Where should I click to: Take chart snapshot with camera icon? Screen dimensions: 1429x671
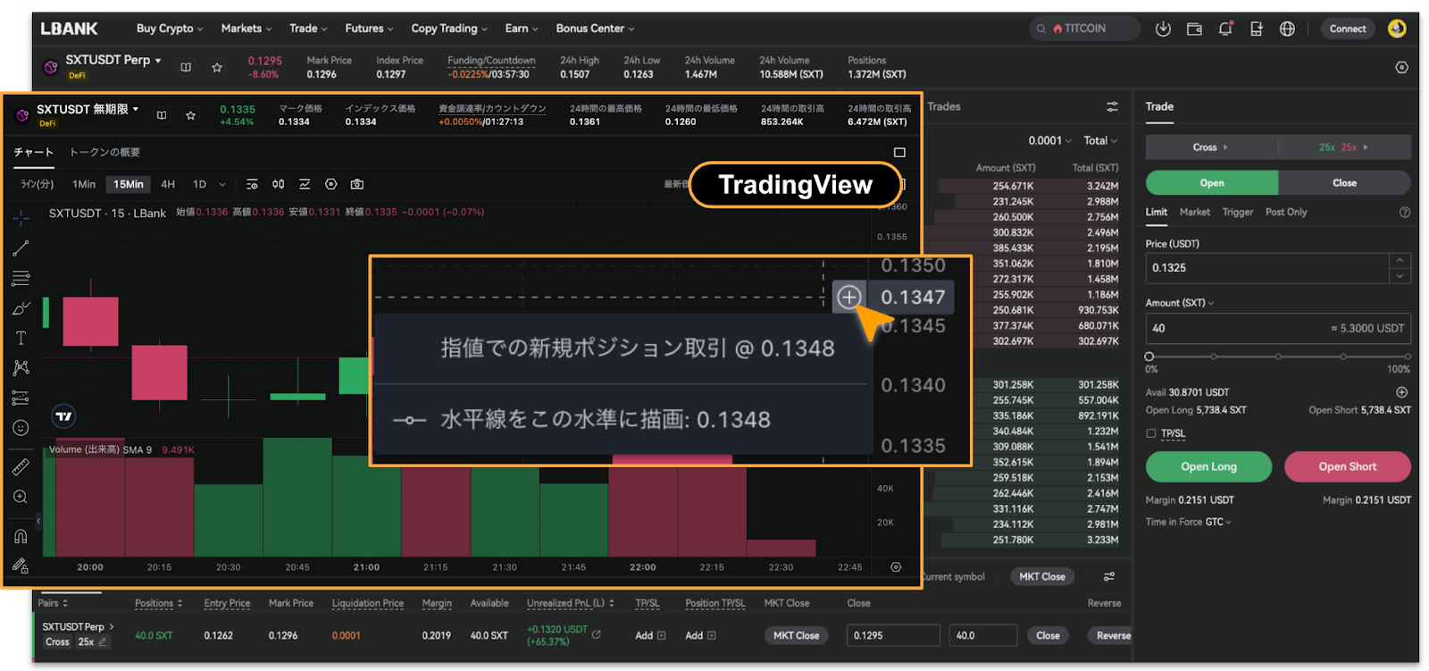point(357,184)
